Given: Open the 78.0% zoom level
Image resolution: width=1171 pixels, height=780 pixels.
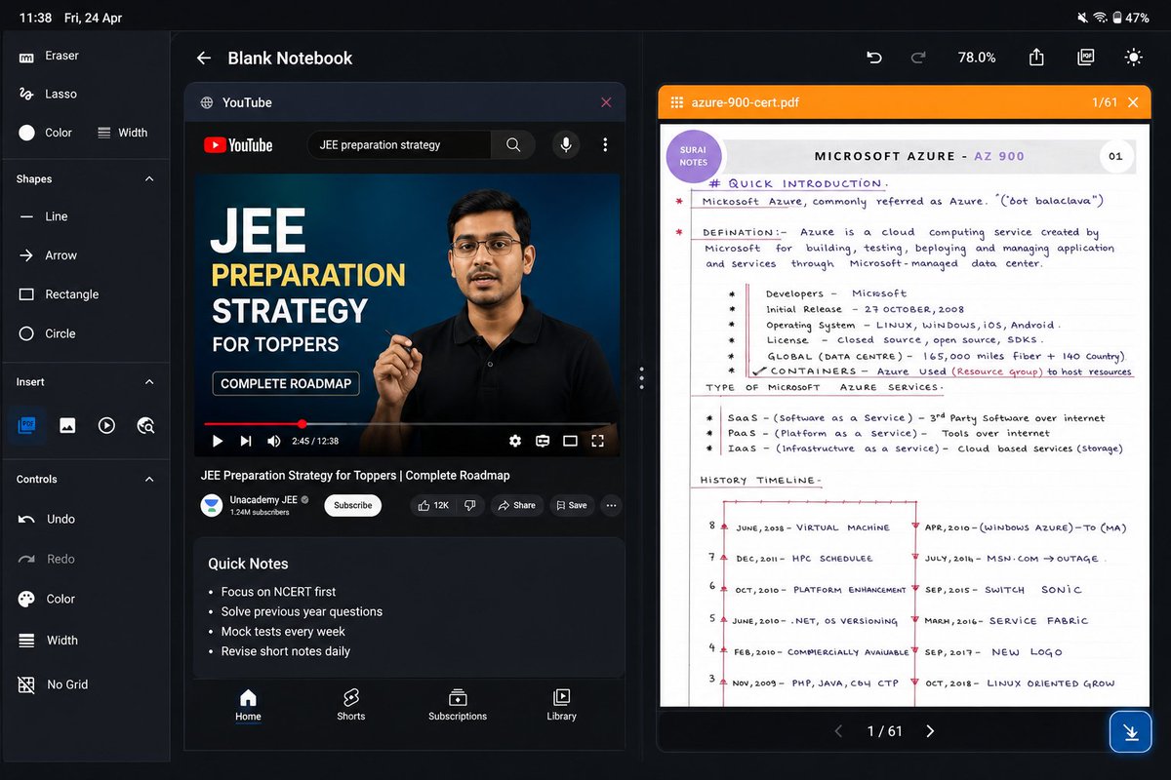Looking at the screenshot, I should [977, 58].
